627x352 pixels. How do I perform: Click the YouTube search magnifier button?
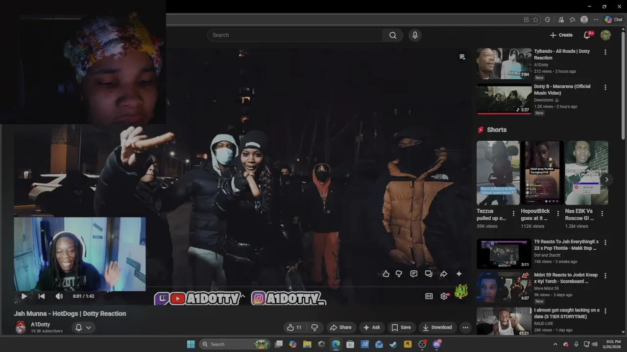[x=393, y=35]
